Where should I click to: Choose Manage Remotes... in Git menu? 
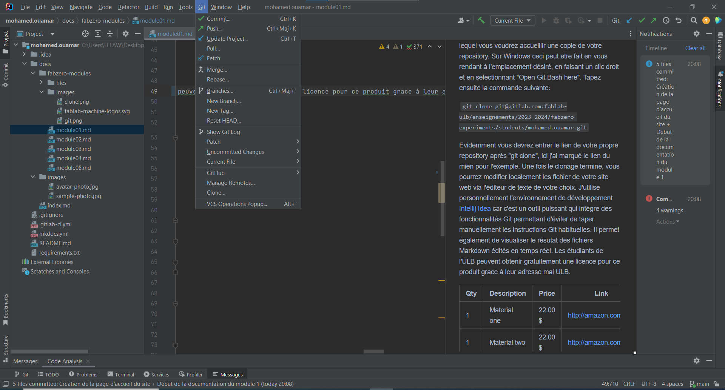click(248, 183)
